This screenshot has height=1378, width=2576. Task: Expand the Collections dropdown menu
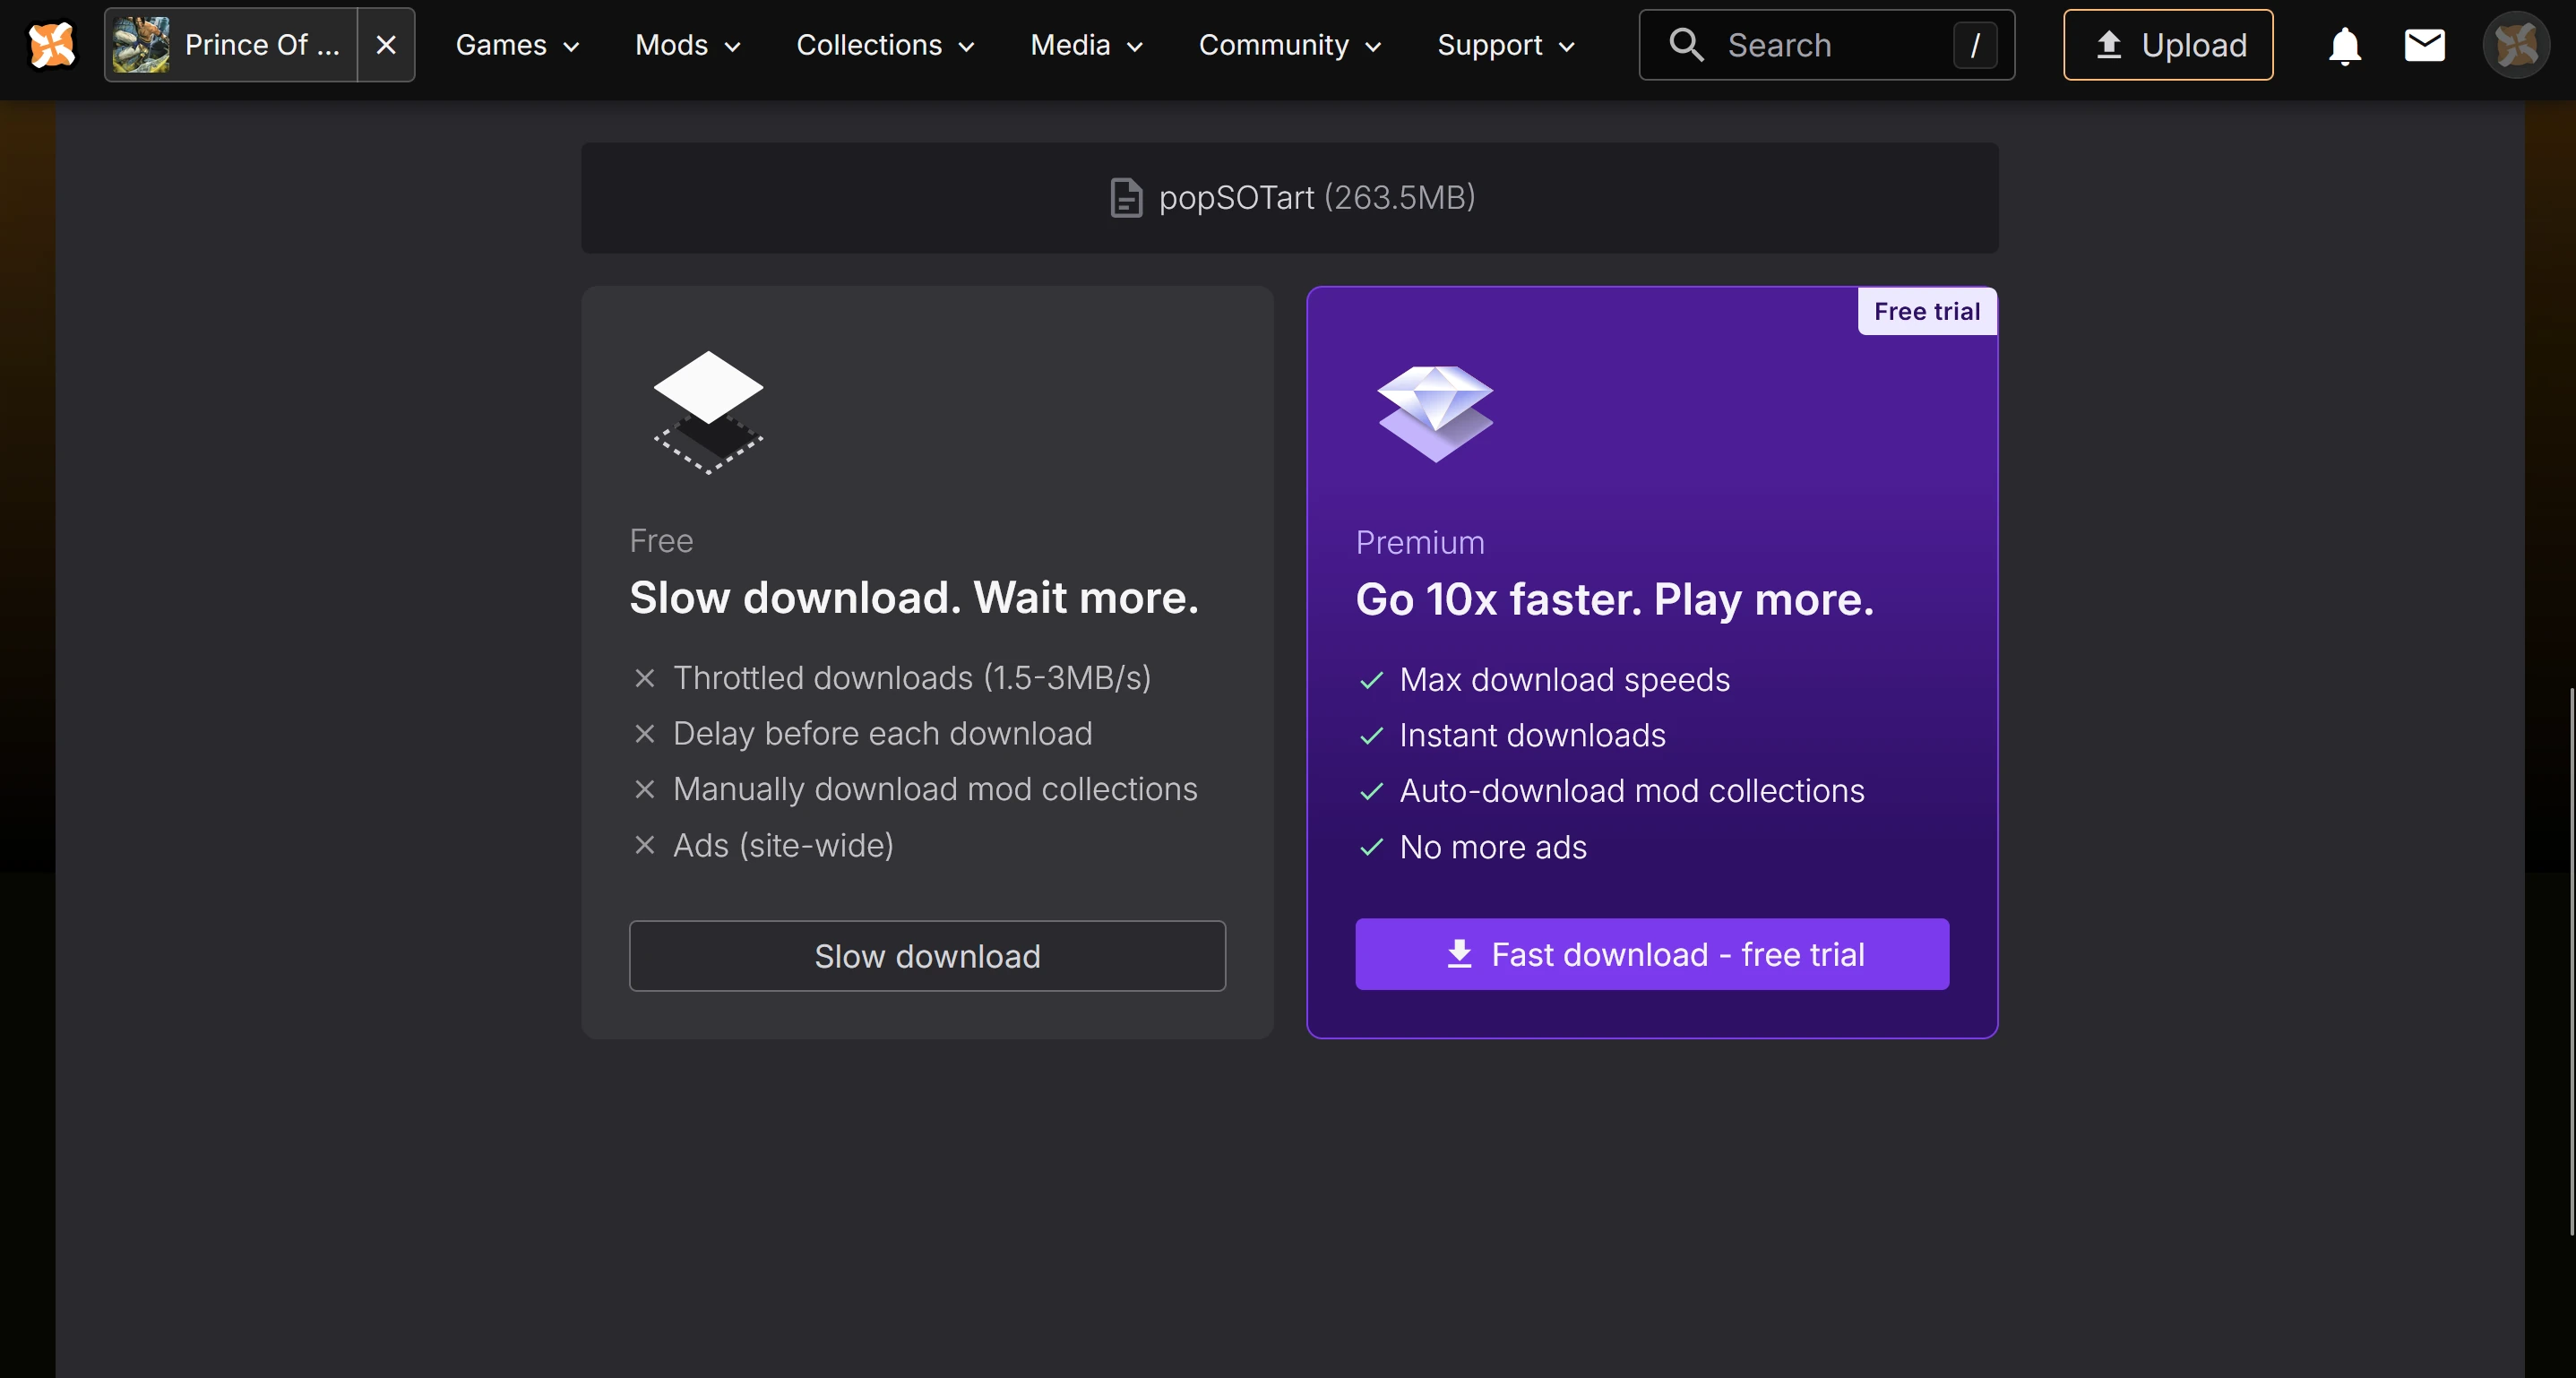[885, 45]
